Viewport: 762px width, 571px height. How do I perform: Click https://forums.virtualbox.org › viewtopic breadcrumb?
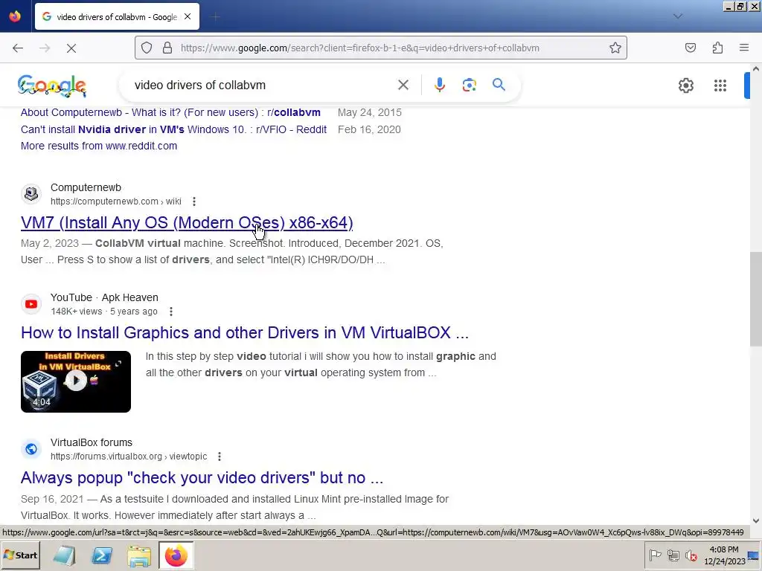click(129, 457)
